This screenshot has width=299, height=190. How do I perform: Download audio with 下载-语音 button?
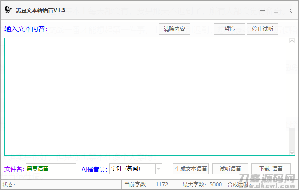[x=271, y=168]
